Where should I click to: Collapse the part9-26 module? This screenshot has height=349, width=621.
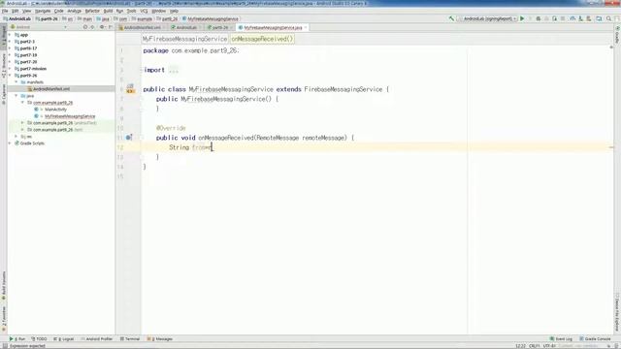[10, 76]
